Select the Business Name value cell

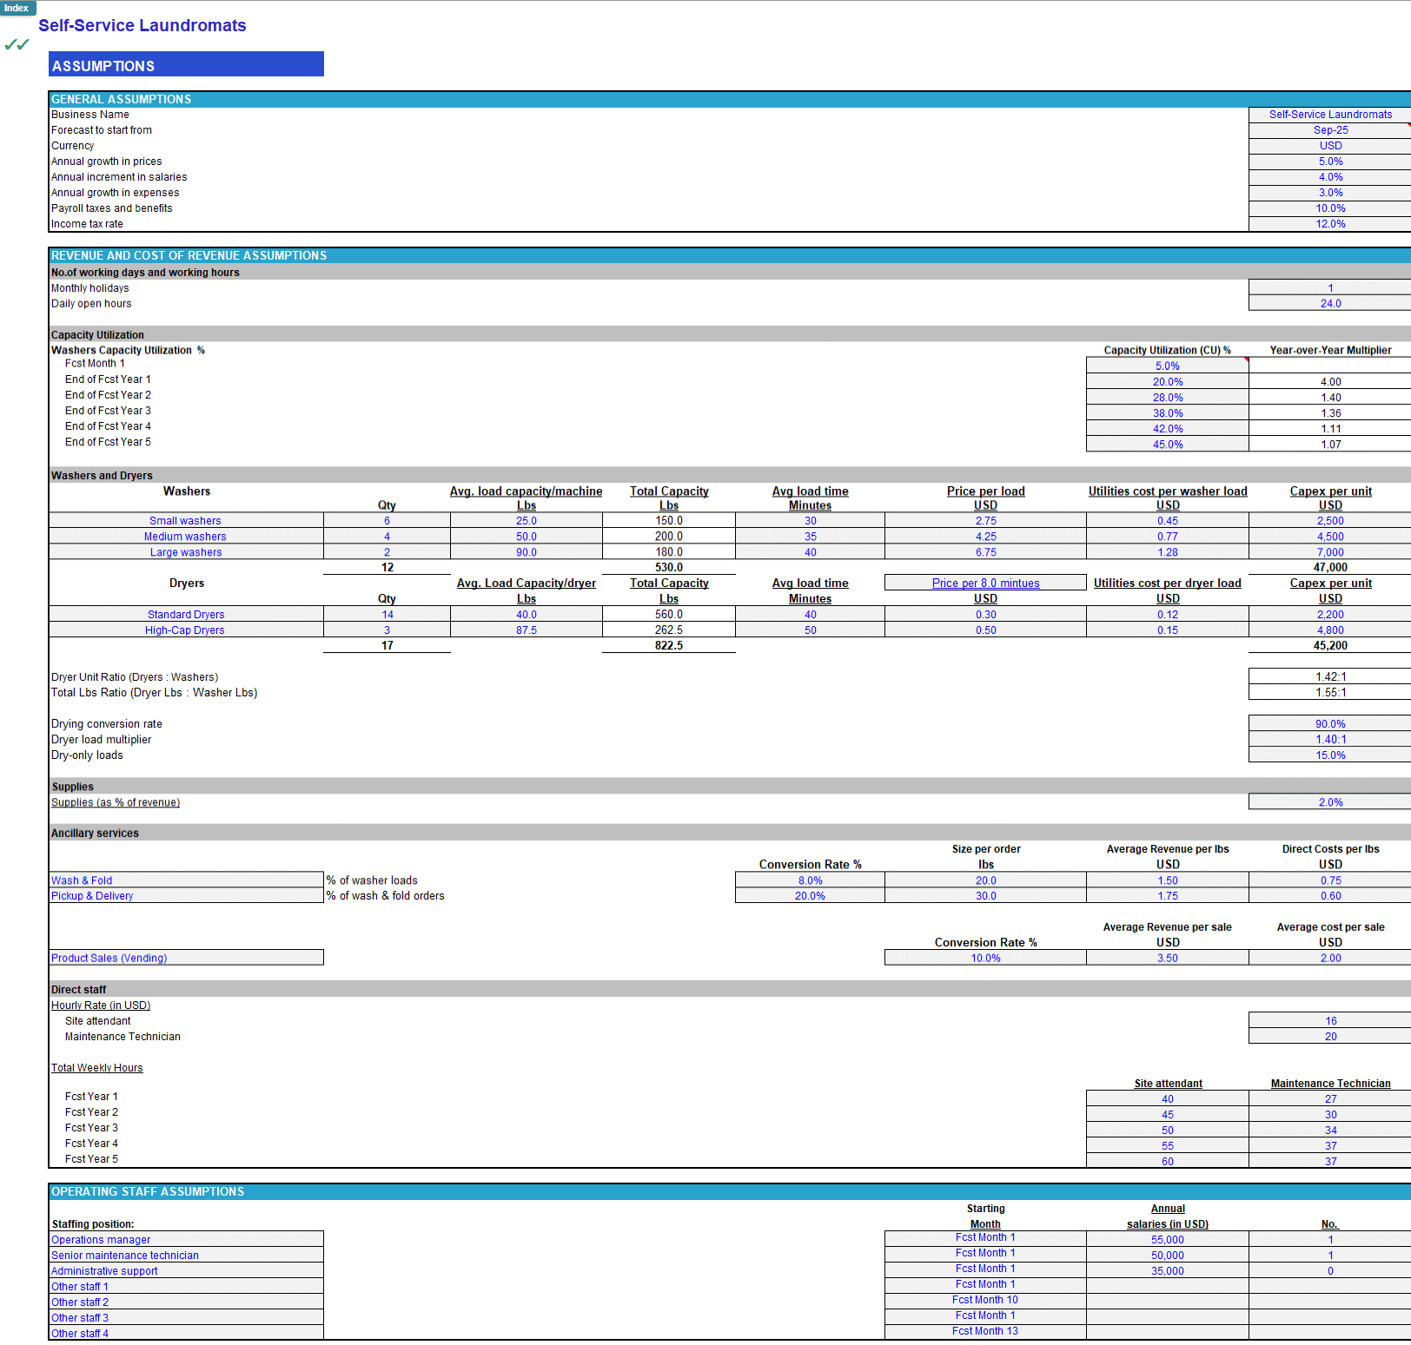(x=1329, y=115)
